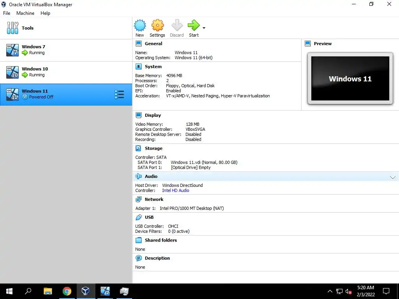The width and height of the screenshot is (399, 299).
Task: Collapse the Audio section with the chevron
Action: coord(393,177)
